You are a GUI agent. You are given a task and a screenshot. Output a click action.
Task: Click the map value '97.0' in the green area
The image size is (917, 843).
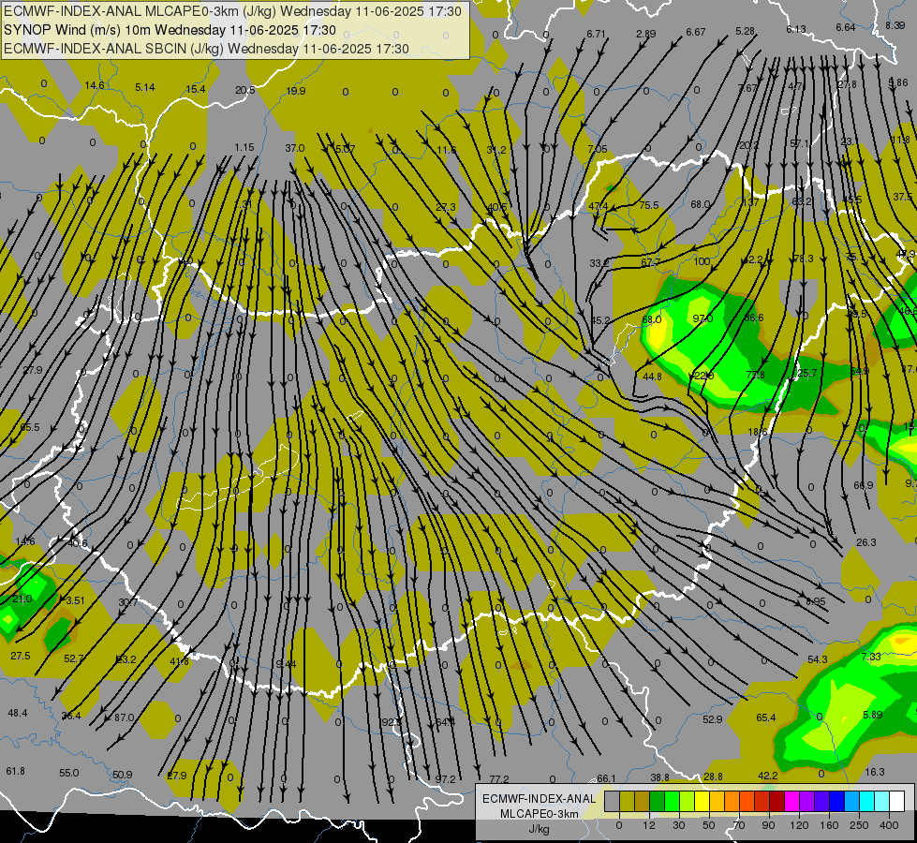click(x=703, y=318)
